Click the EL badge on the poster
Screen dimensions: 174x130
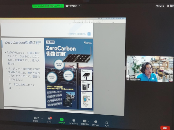pos(50,42)
